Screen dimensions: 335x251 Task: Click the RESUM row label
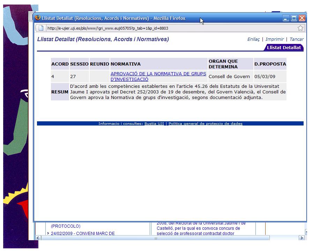tap(60, 92)
